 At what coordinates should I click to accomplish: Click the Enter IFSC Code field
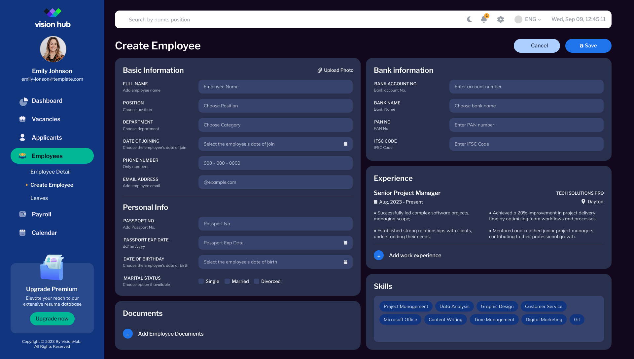click(526, 144)
